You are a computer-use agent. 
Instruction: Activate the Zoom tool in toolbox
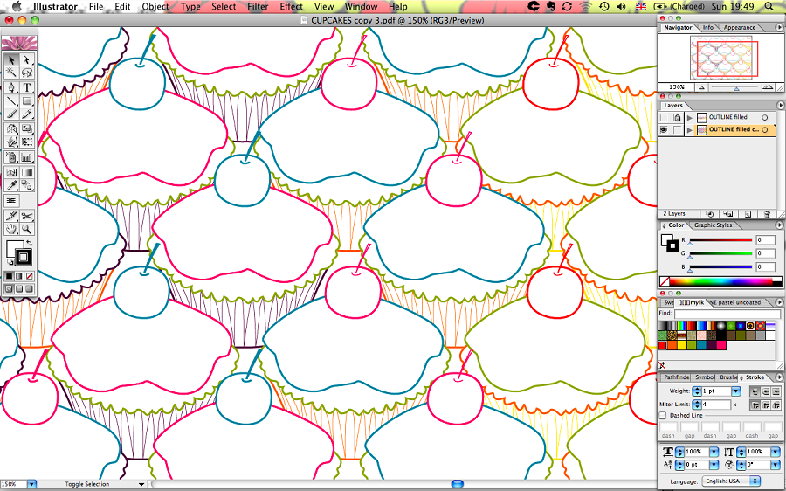pyautogui.click(x=27, y=229)
